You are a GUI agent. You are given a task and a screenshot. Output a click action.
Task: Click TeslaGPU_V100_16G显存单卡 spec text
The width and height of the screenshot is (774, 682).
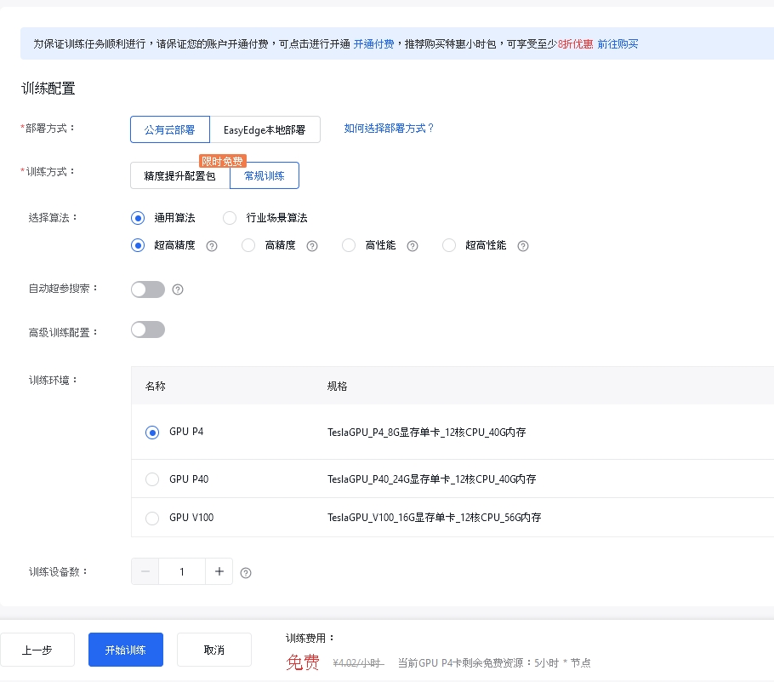tap(435, 518)
